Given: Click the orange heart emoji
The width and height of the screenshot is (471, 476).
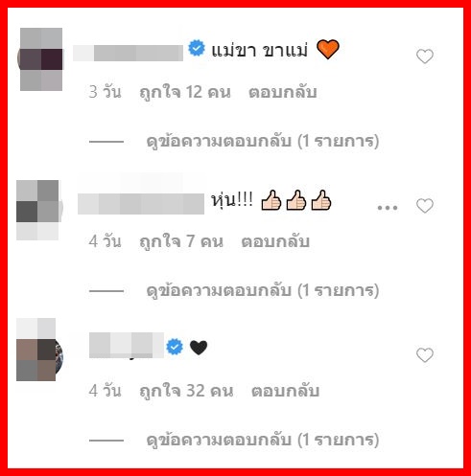Looking at the screenshot, I should point(327,49).
